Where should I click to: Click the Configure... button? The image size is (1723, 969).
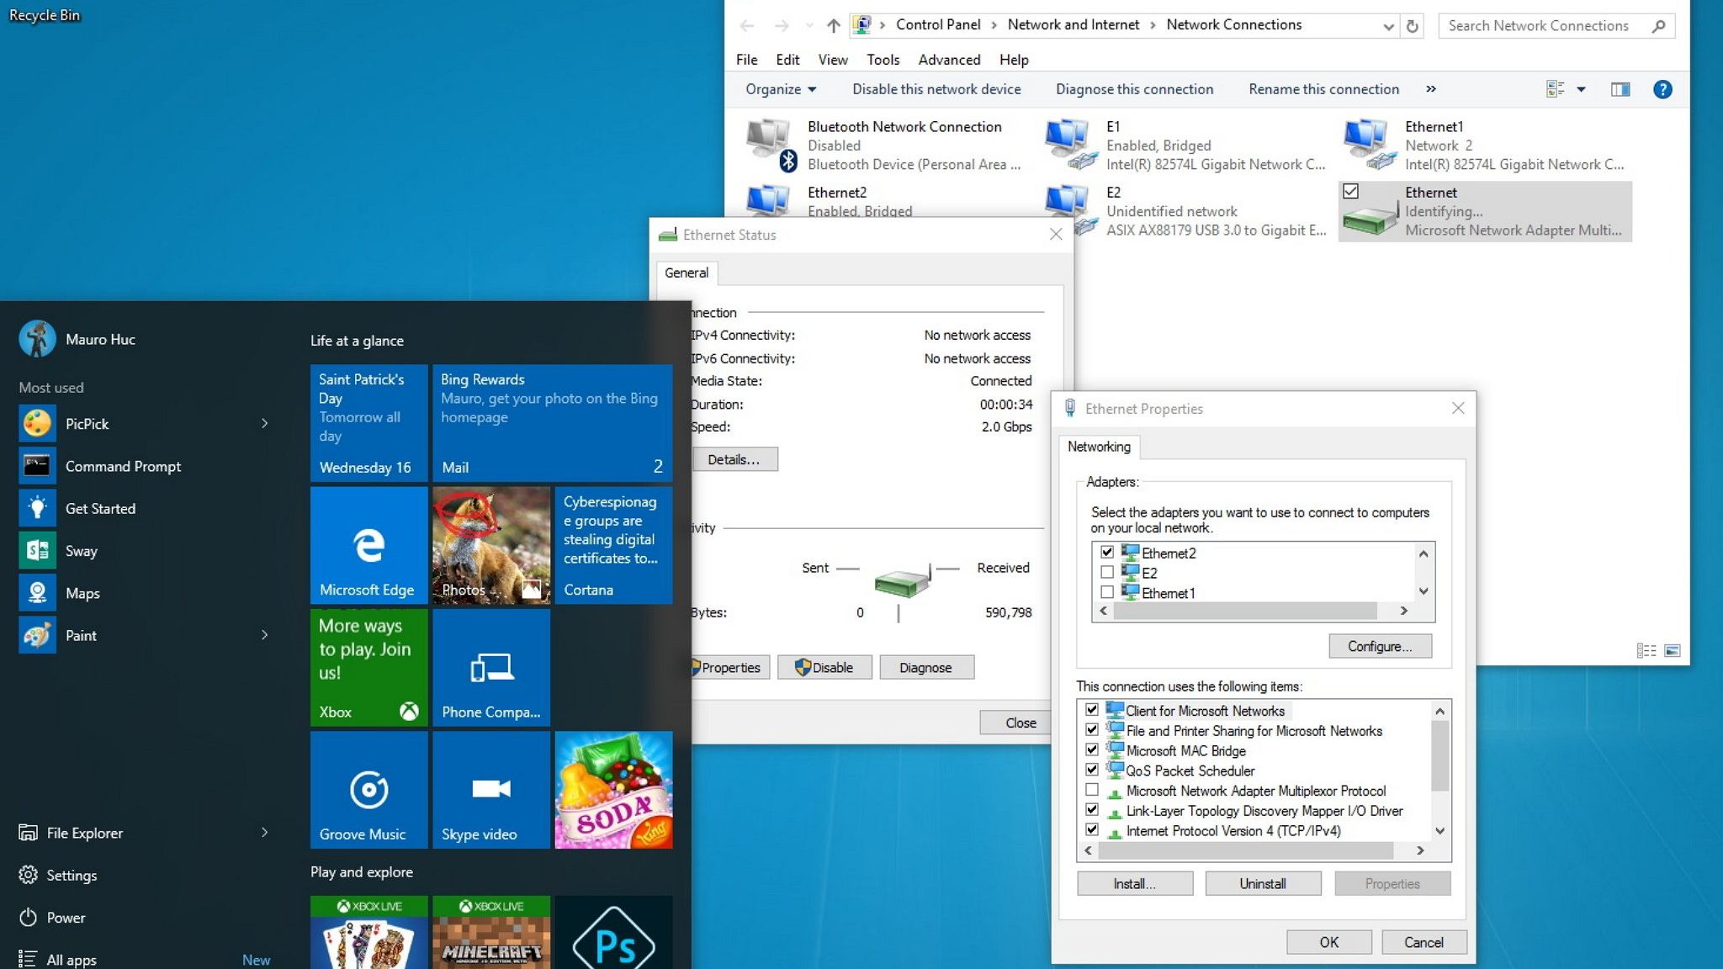(x=1379, y=646)
